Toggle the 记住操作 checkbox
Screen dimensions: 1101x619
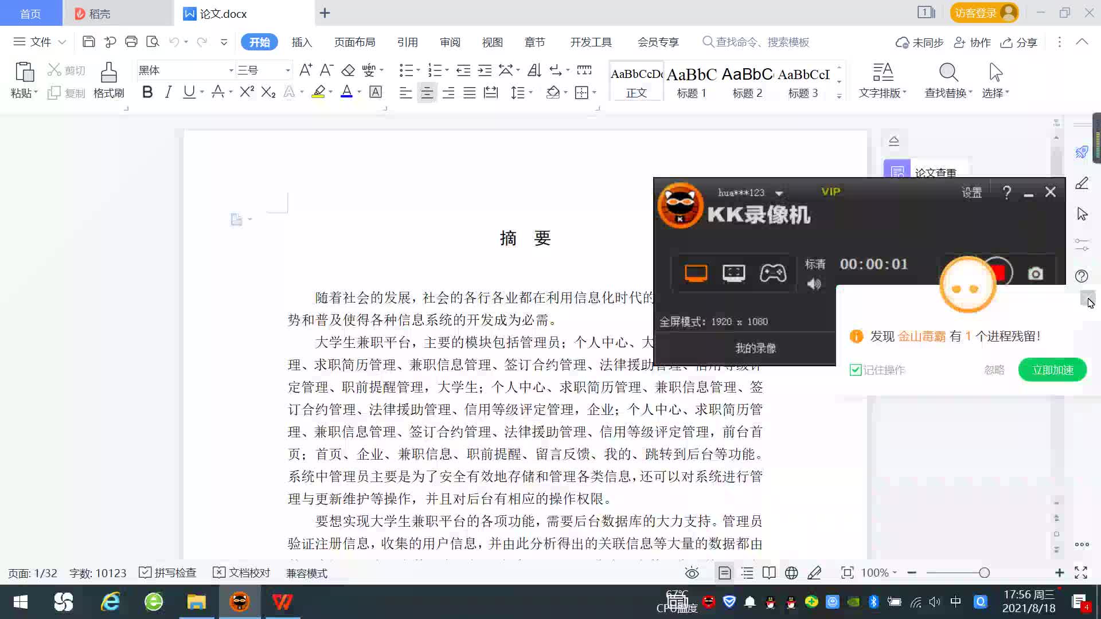pyautogui.click(x=856, y=370)
